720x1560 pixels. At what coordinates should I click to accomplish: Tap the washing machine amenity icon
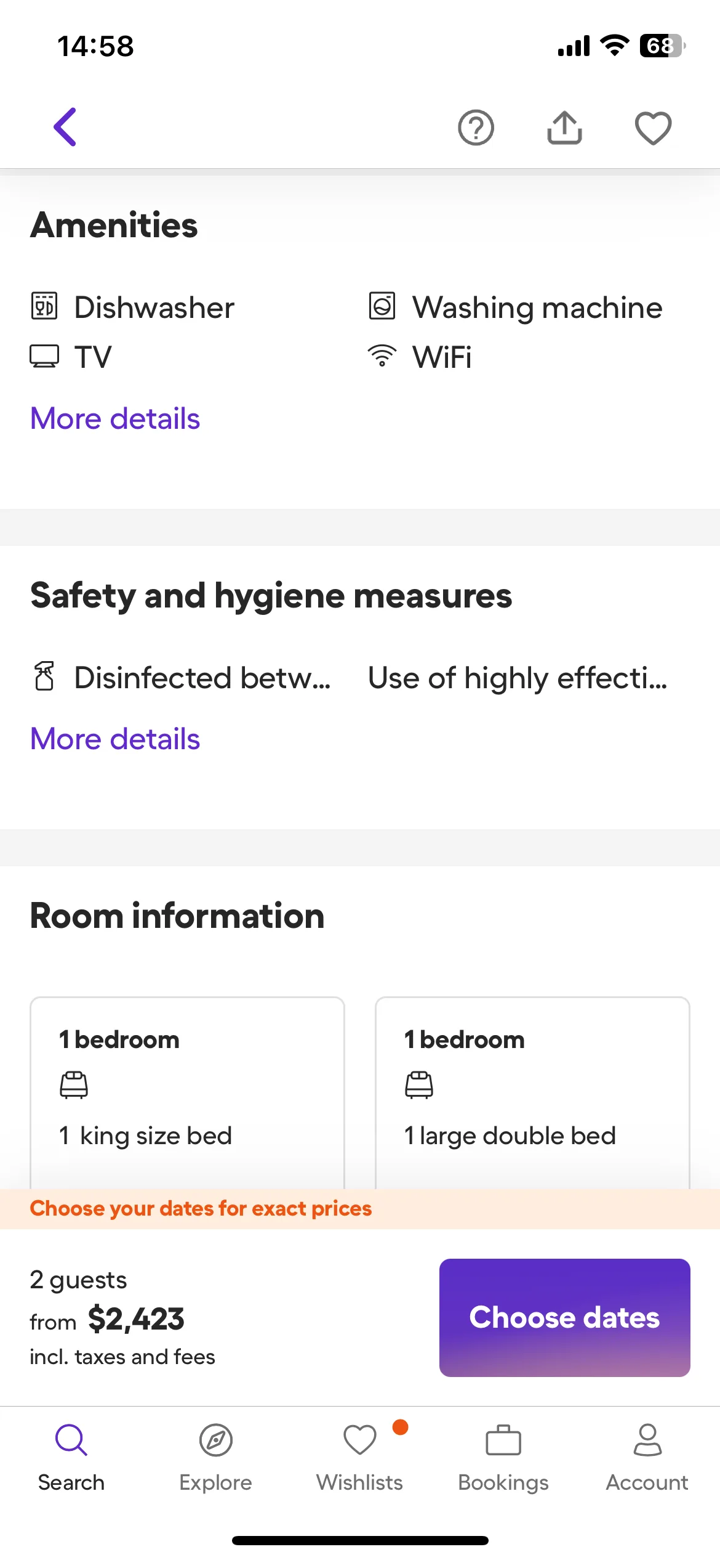(382, 306)
